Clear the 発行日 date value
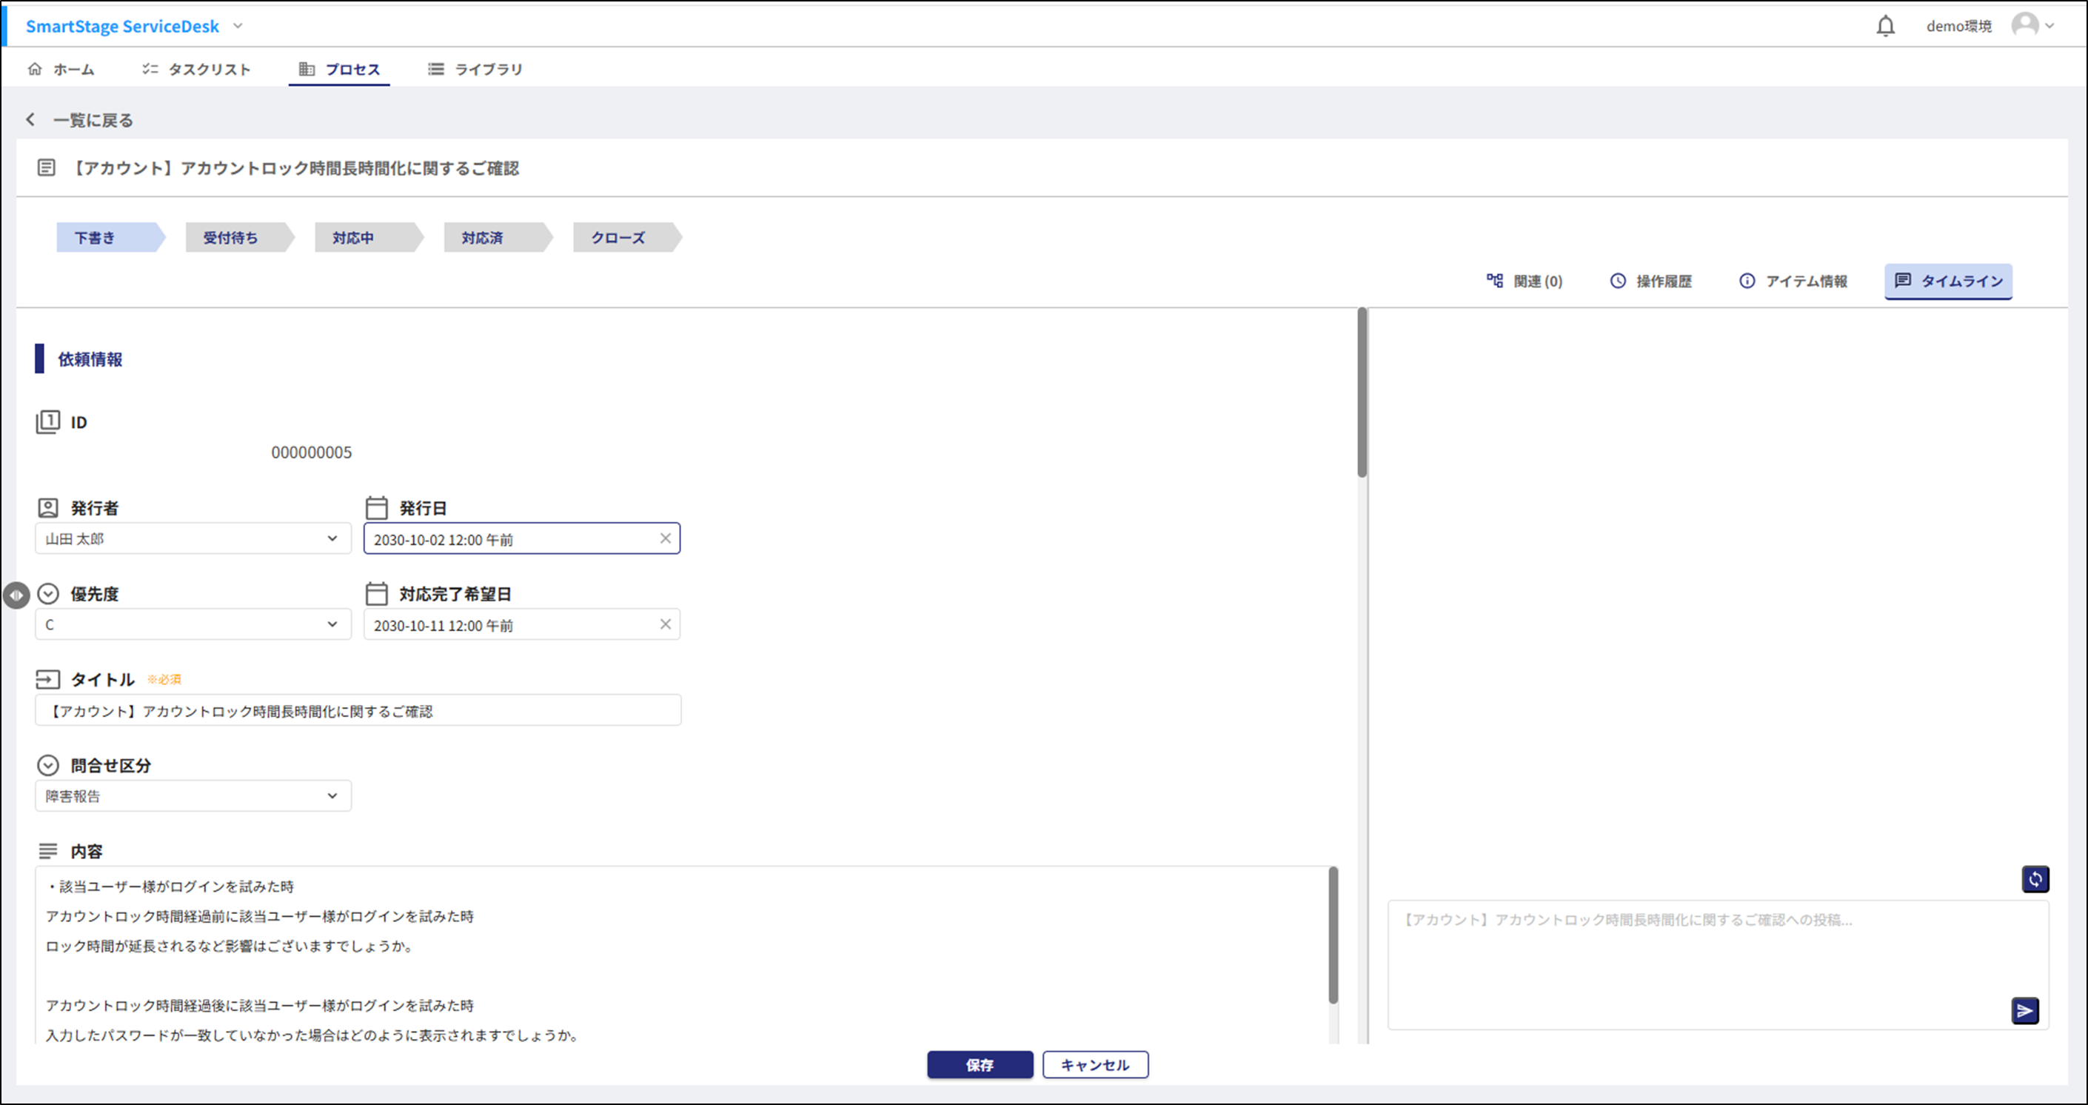 666,538
